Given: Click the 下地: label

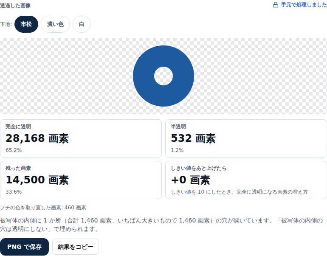Looking at the screenshot, I should pyautogui.click(x=6, y=24).
